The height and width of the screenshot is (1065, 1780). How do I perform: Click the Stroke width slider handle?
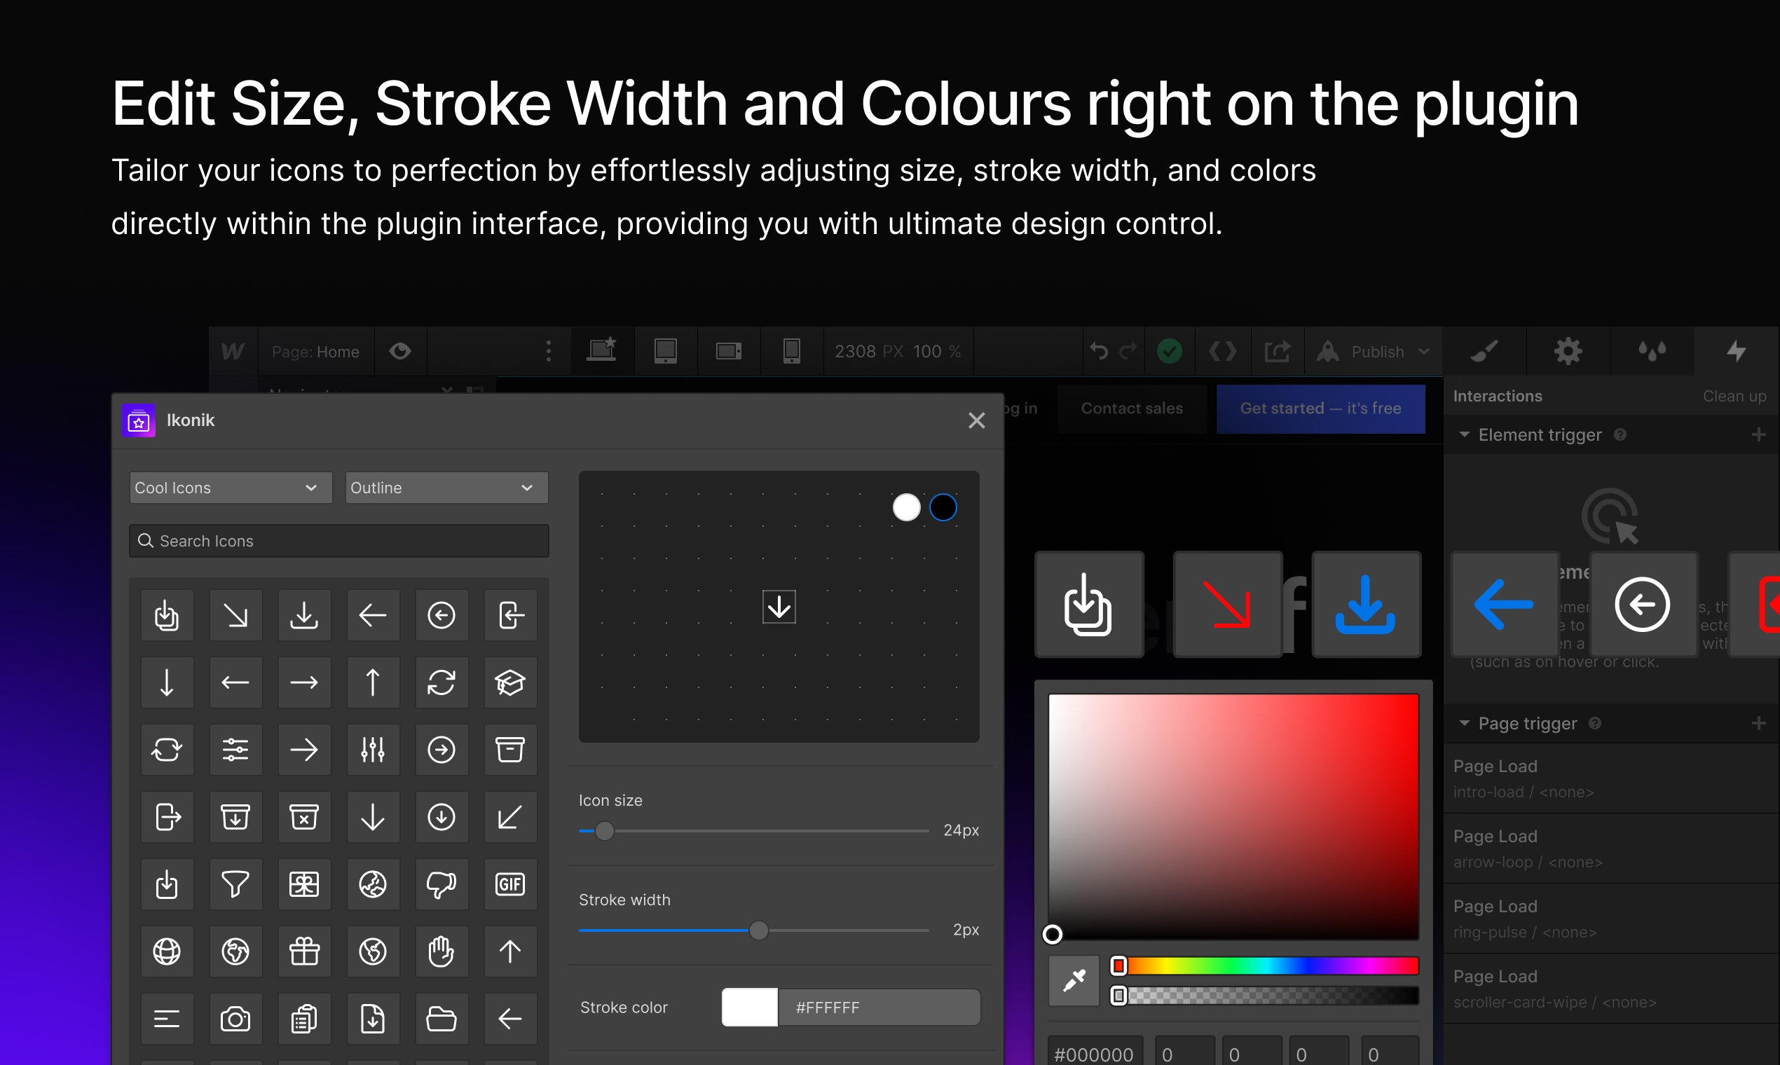pyautogui.click(x=759, y=930)
